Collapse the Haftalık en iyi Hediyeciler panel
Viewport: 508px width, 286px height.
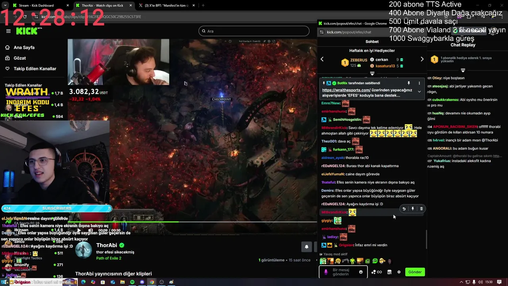[x=372, y=73]
